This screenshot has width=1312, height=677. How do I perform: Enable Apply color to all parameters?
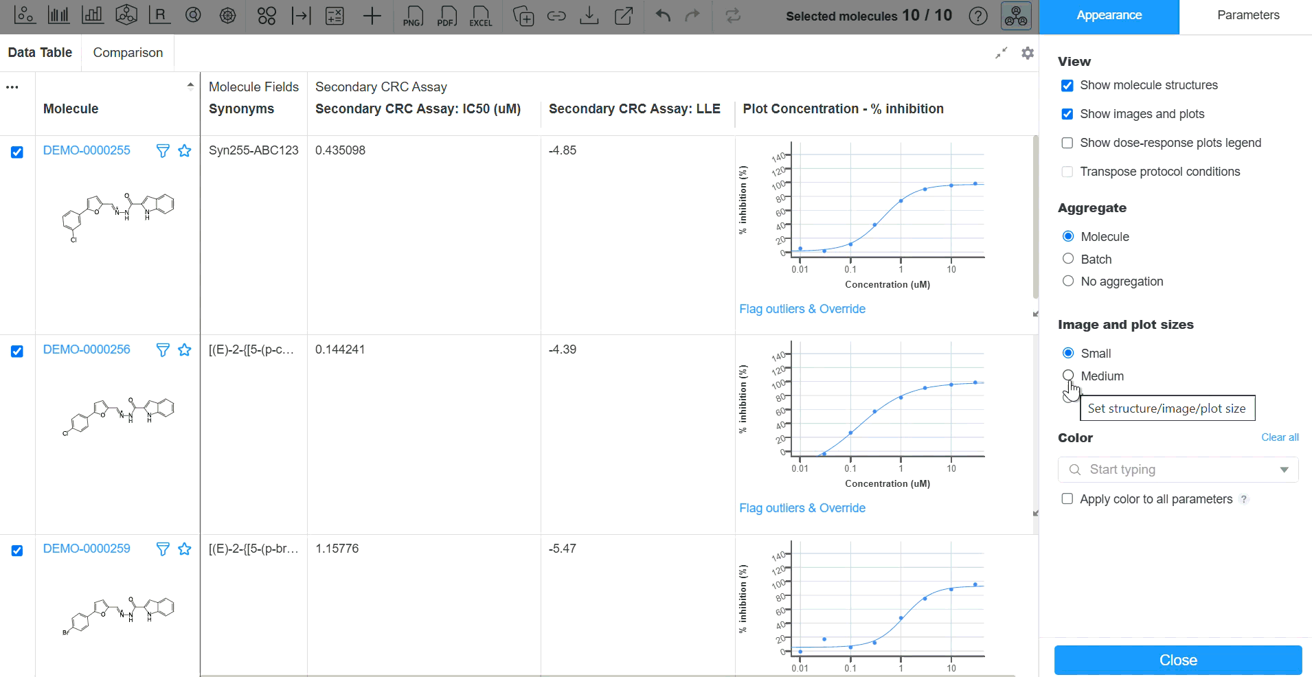(1067, 499)
